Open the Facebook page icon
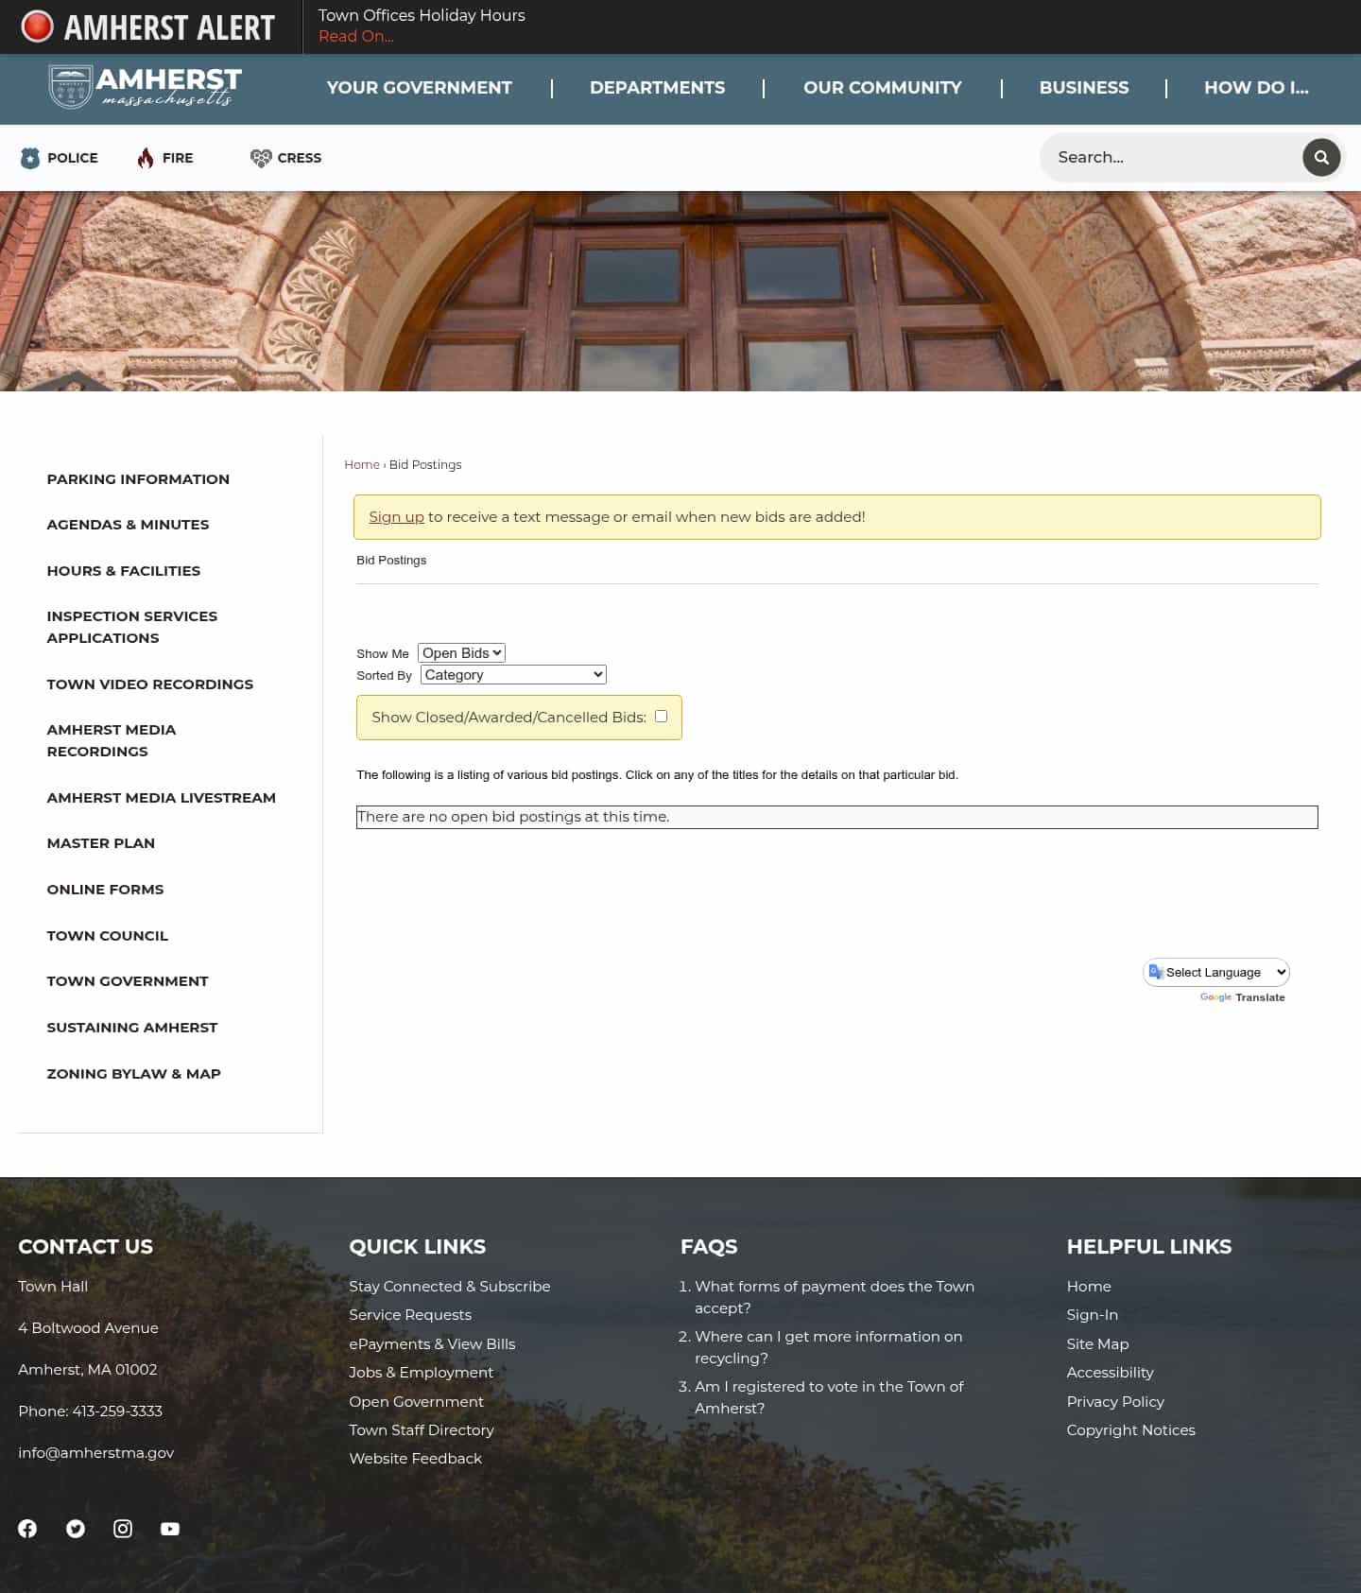Image resolution: width=1361 pixels, height=1593 pixels. point(27,1529)
